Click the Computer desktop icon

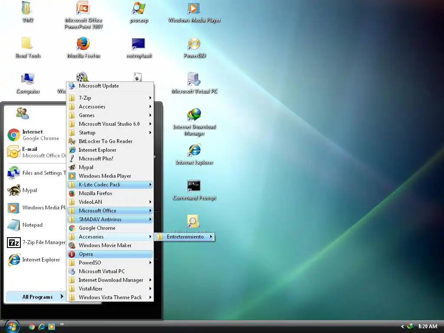coord(27,83)
